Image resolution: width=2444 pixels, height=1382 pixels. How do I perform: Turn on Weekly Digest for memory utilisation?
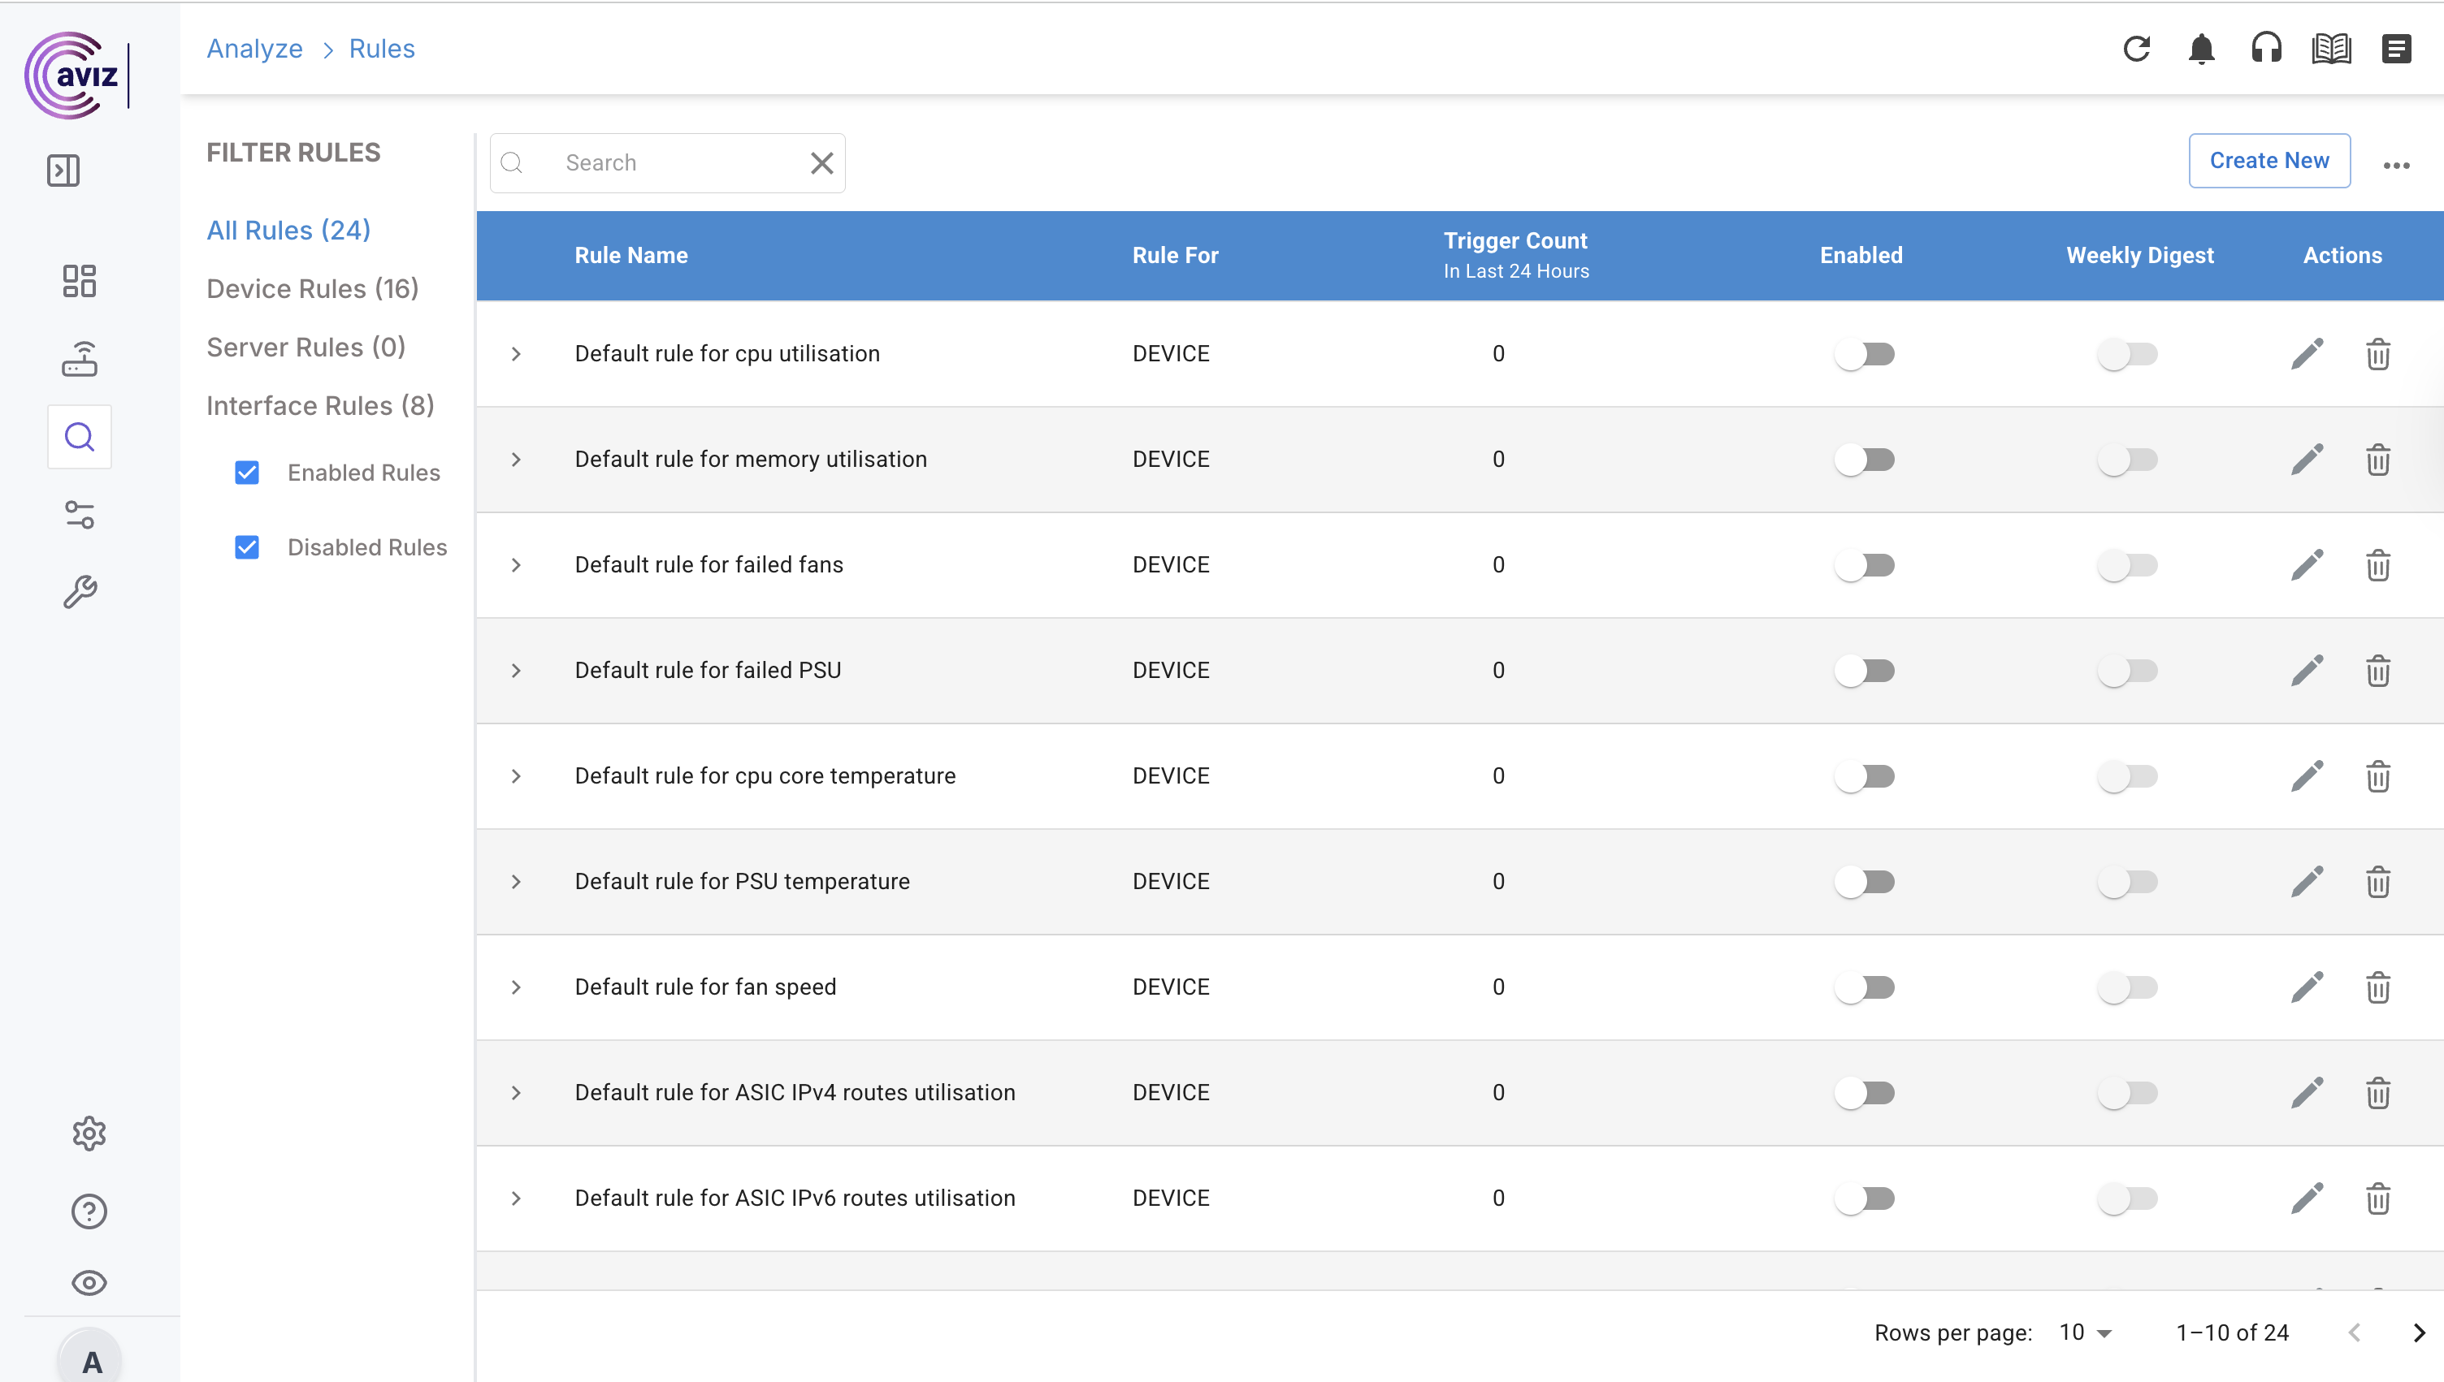point(2127,460)
